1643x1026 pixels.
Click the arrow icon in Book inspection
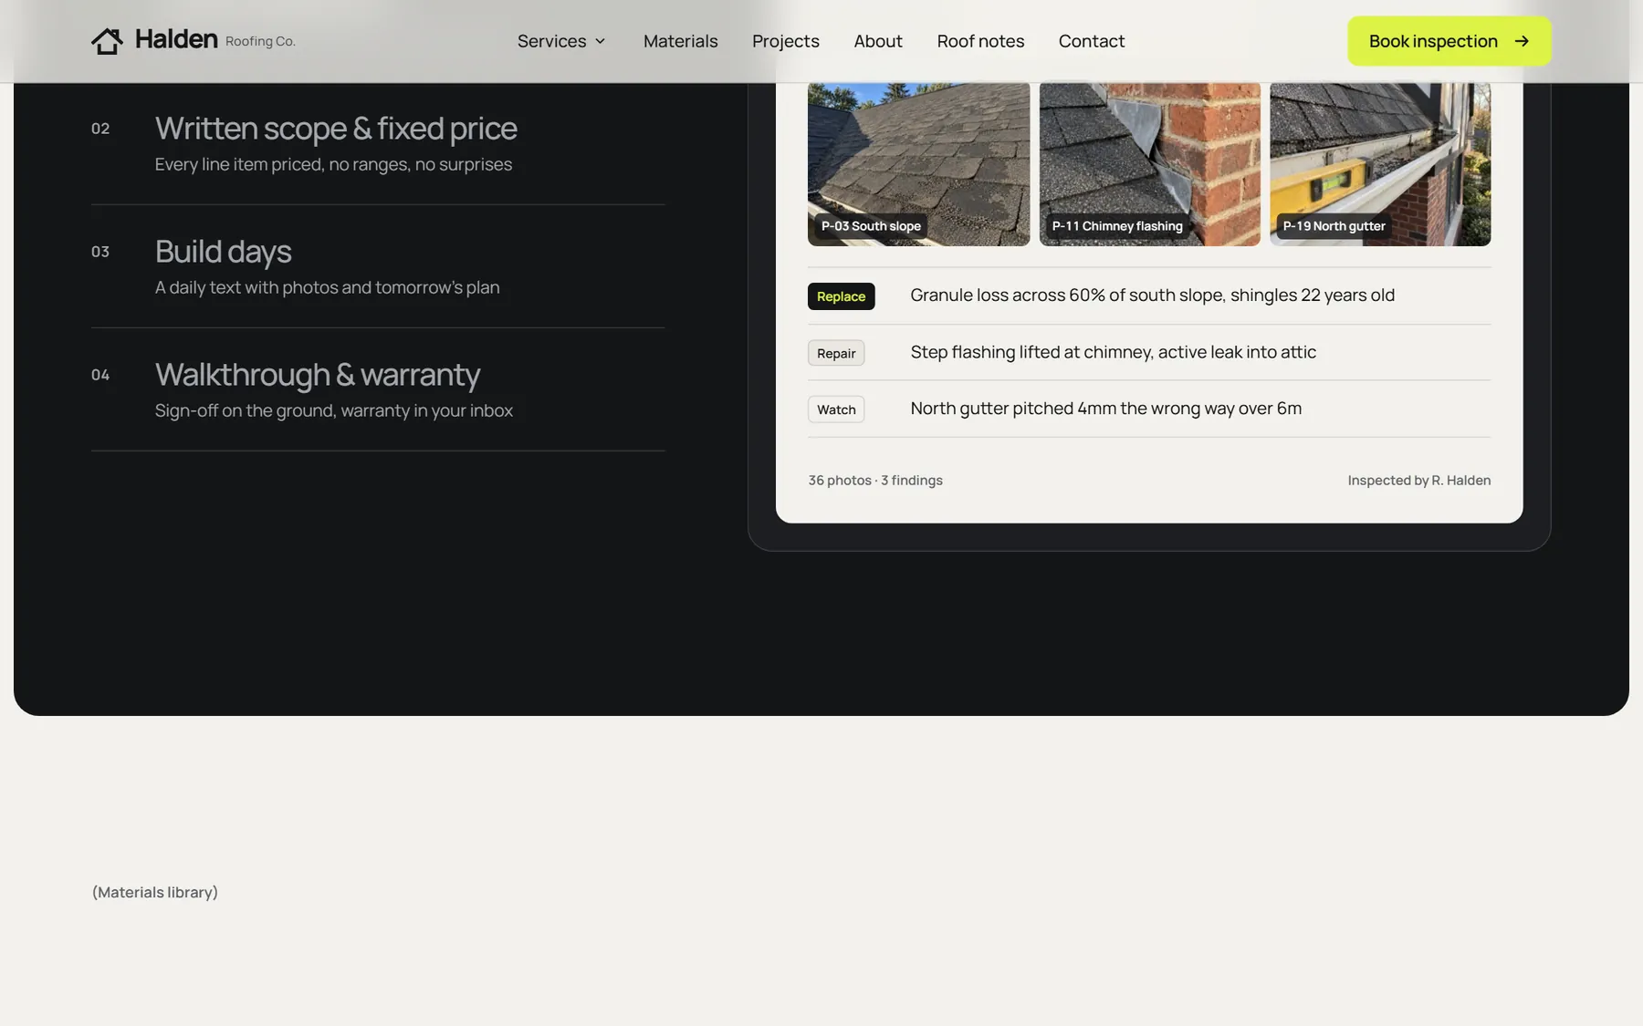(x=1522, y=41)
